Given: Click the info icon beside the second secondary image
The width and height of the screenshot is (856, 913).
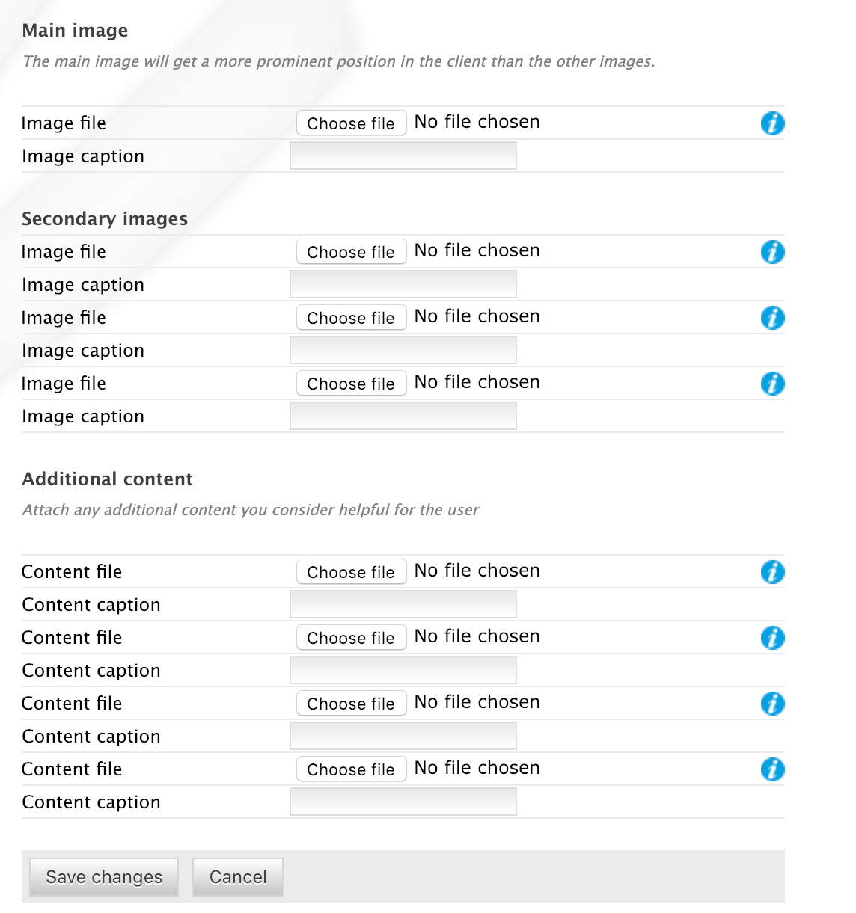Looking at the screenshot, I should pyautogui.click(x=772, y=318).
